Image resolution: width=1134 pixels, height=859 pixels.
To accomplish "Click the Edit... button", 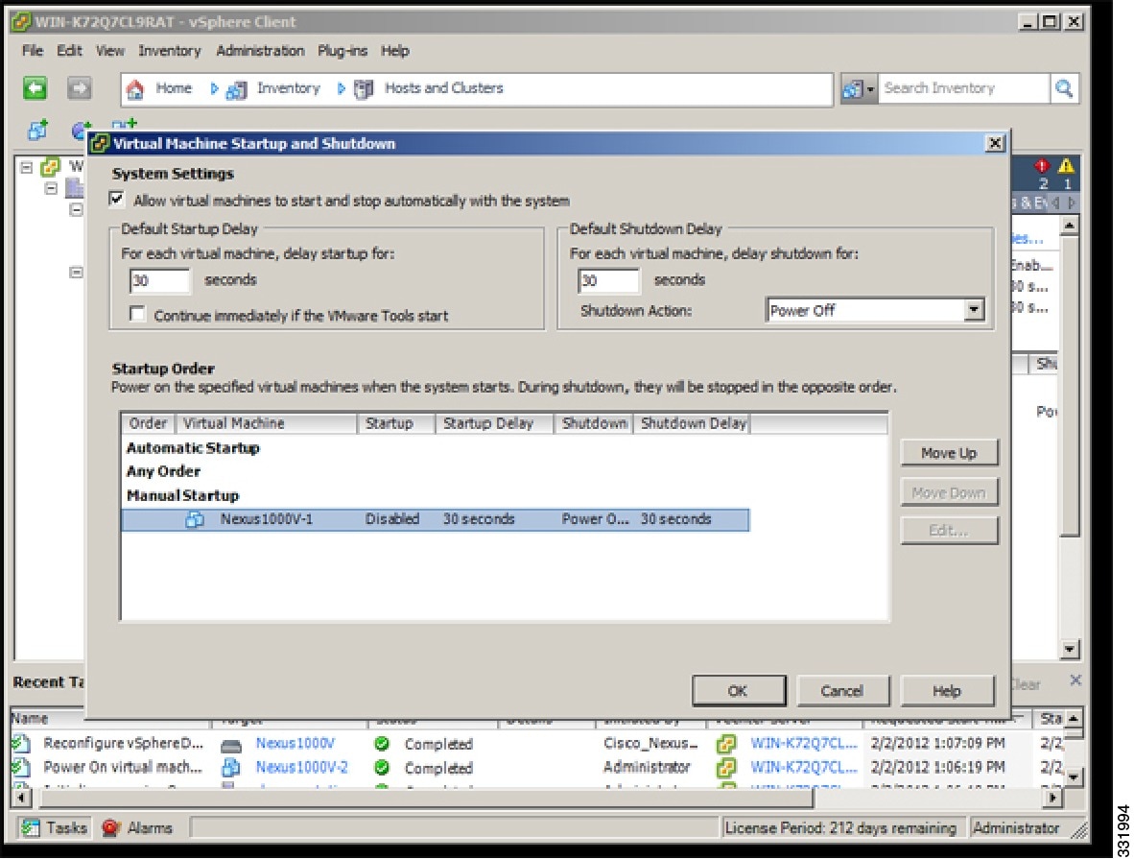I will pyautogui.click(x=949, y=531).
